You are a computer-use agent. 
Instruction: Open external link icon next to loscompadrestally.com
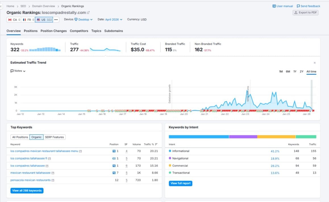88,13
